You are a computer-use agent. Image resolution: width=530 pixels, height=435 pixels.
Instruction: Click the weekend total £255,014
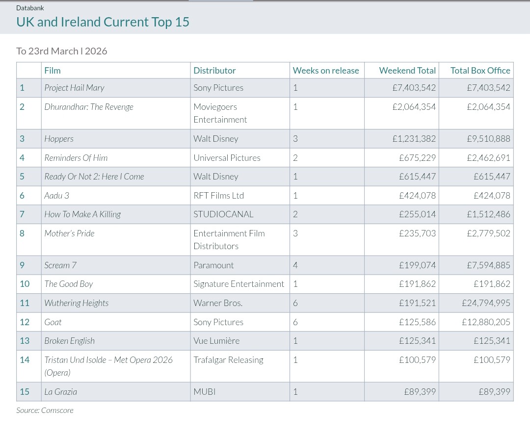pos(418,214)
